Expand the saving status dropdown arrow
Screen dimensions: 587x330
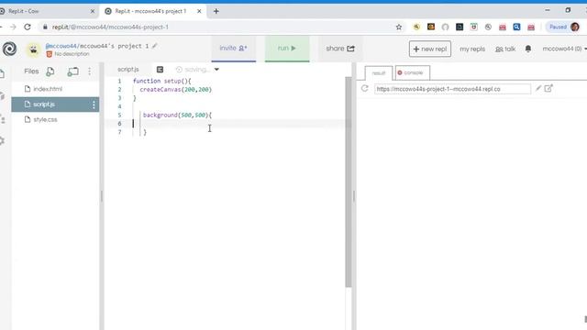tap(216, 70)
